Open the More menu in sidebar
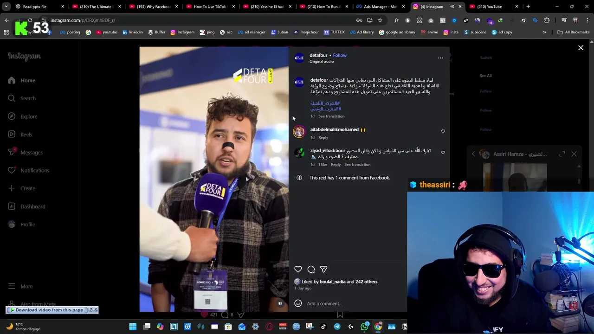 pos(20,286)
